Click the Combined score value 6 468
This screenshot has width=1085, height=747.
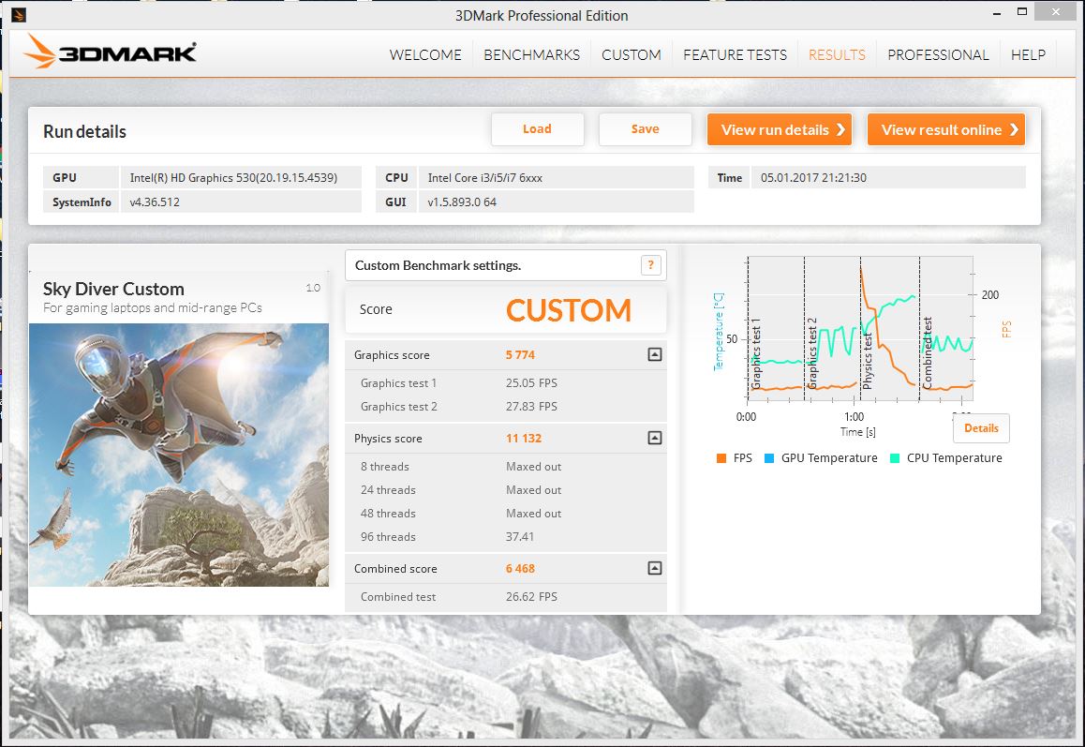pyautogui.click(x=520, y=568)
